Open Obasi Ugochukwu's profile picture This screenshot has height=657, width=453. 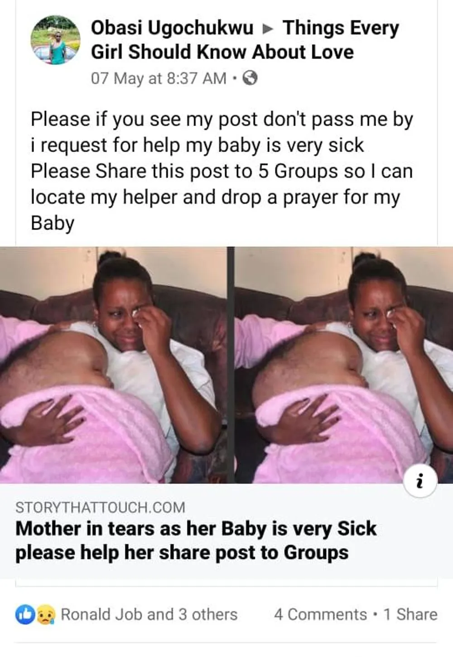click(x=55, y=40)
